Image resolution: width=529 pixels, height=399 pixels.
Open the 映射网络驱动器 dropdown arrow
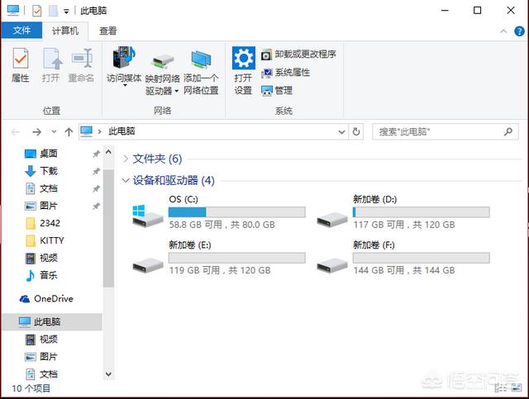pyautogui.click(x=176, y=91)
